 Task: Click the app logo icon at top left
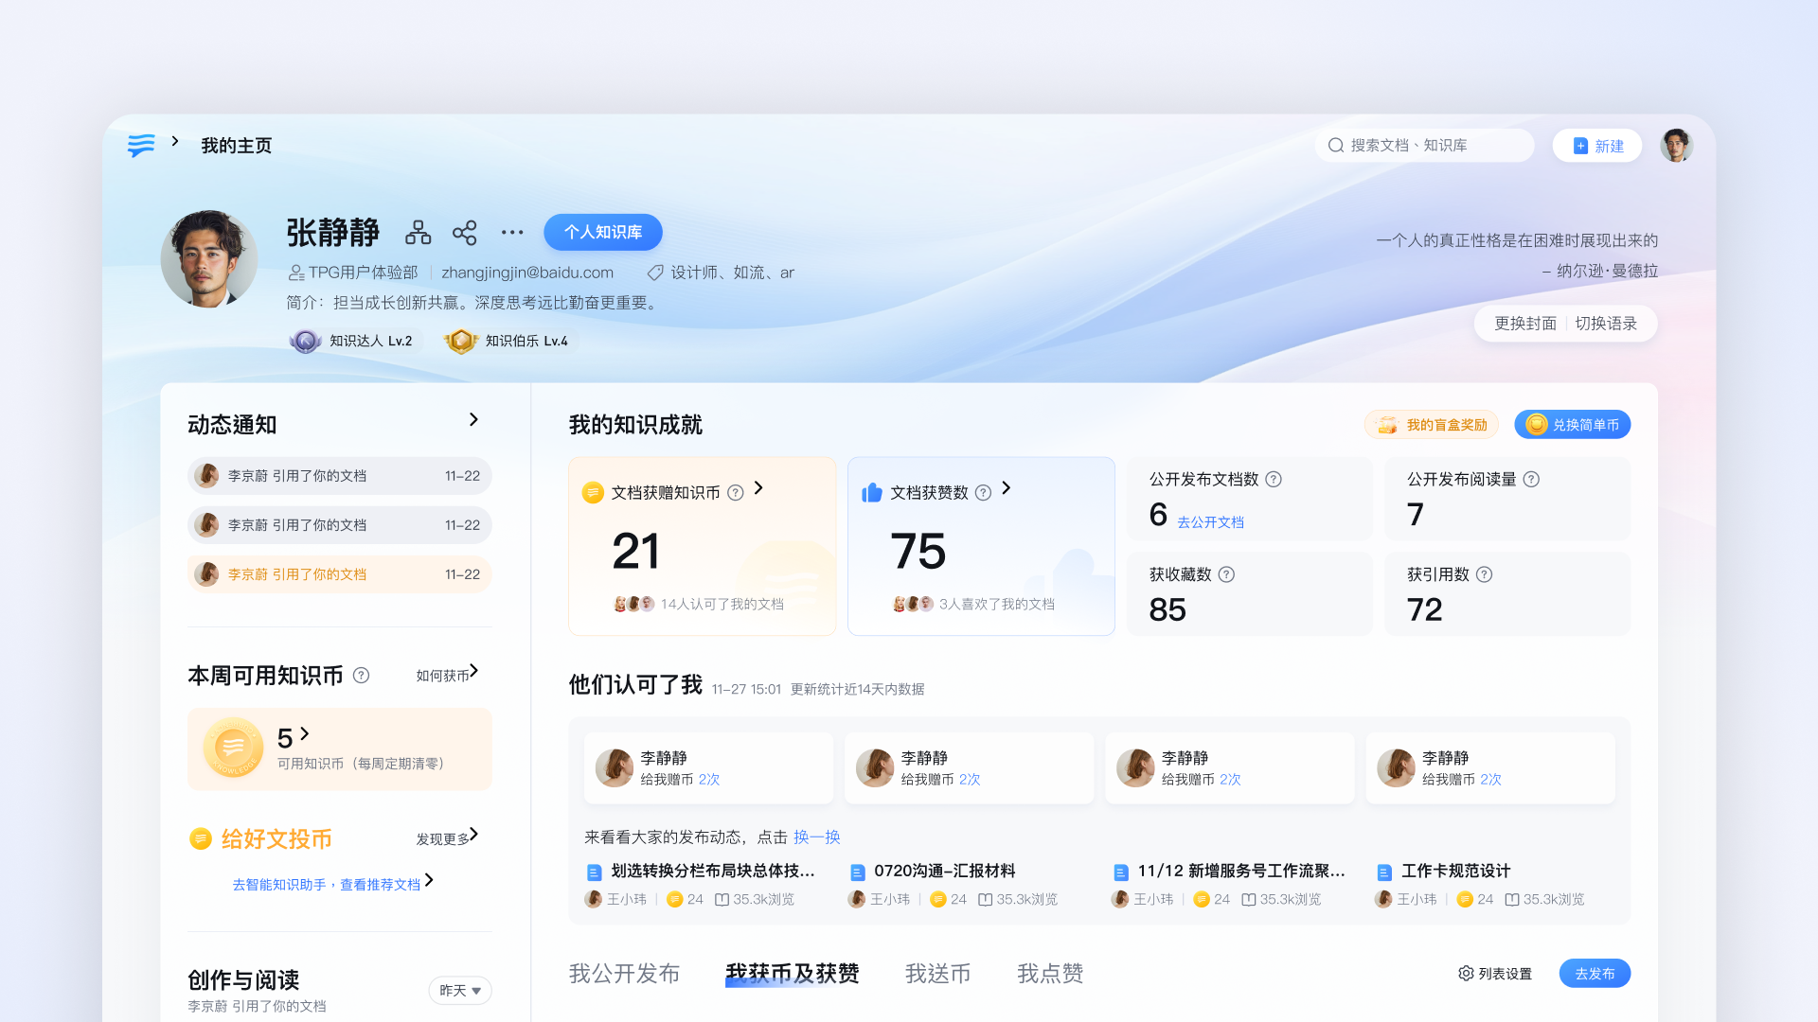pos(141,145)
